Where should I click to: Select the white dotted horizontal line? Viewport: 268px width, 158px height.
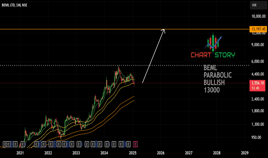pos(125,65)
